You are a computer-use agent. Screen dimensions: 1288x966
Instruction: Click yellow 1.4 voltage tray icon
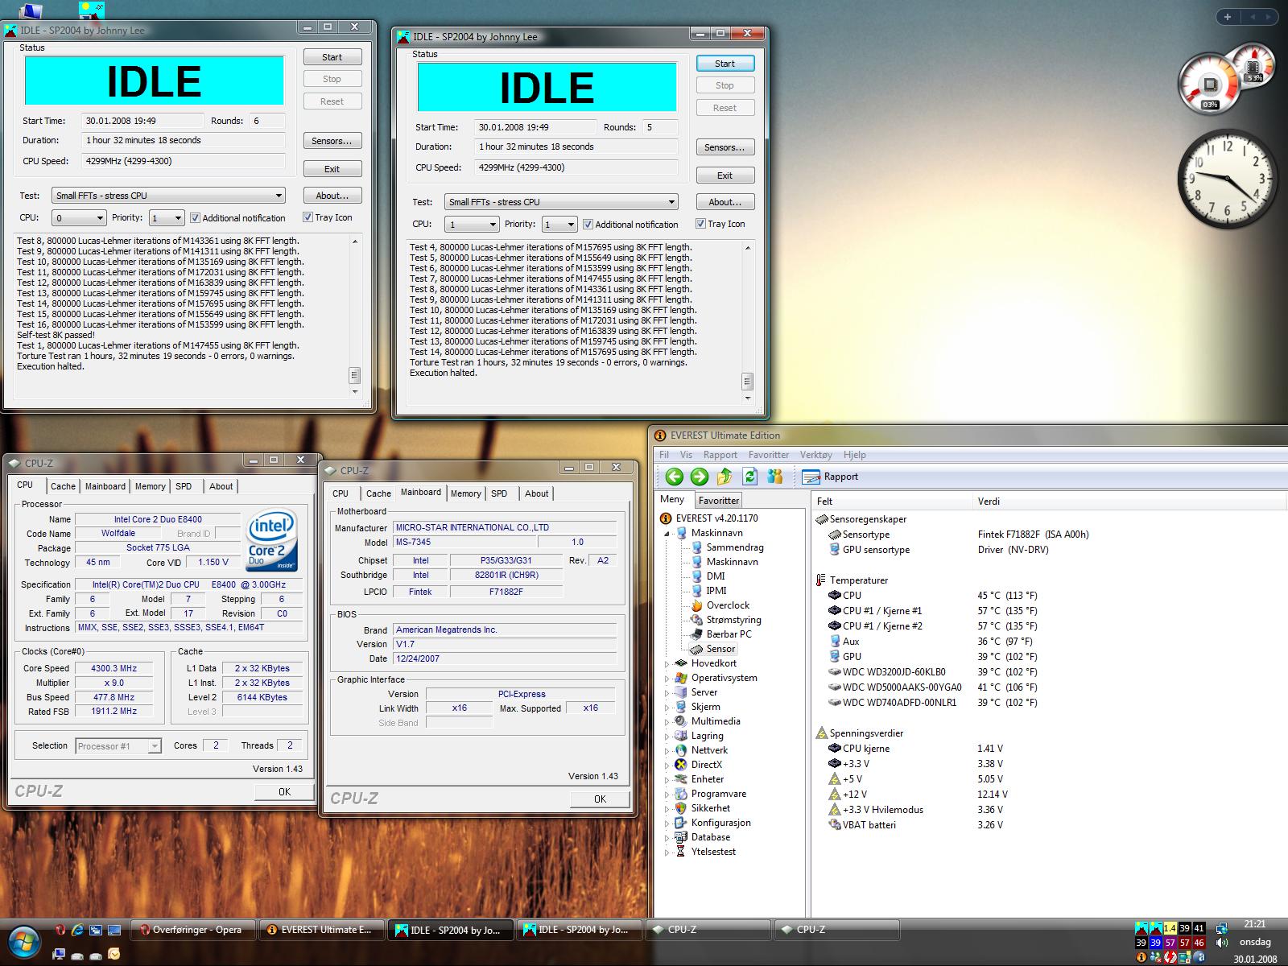[1170, 928]
